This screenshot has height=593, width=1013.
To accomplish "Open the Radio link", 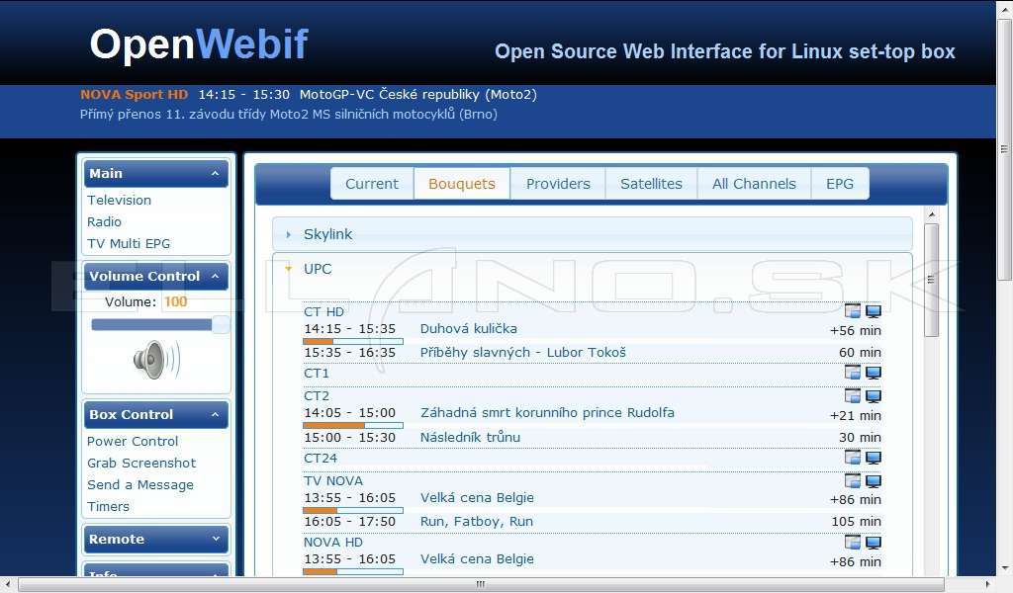I will pos(105,222).
